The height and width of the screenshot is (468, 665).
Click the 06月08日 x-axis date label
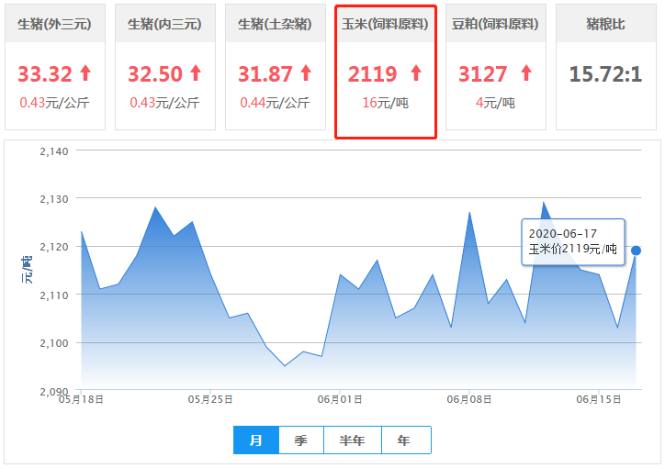click(x=468, y=399)
